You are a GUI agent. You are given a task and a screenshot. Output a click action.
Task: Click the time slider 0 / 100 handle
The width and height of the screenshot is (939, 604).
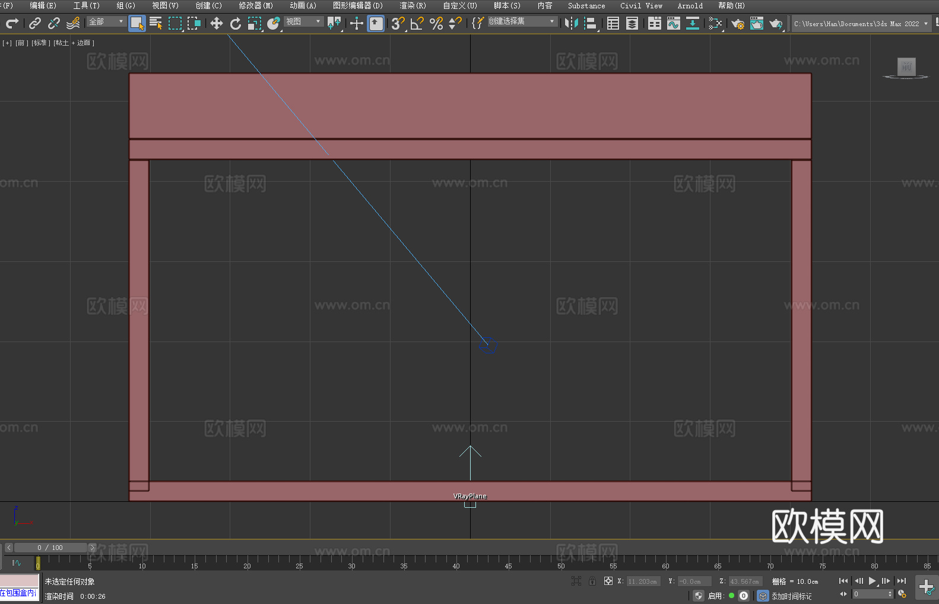tap(50, 548)
